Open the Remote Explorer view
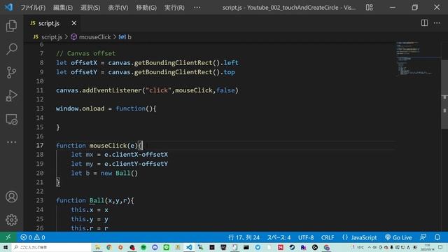The image size is (448, 252). pyautogui.click(x=11, y=119)
